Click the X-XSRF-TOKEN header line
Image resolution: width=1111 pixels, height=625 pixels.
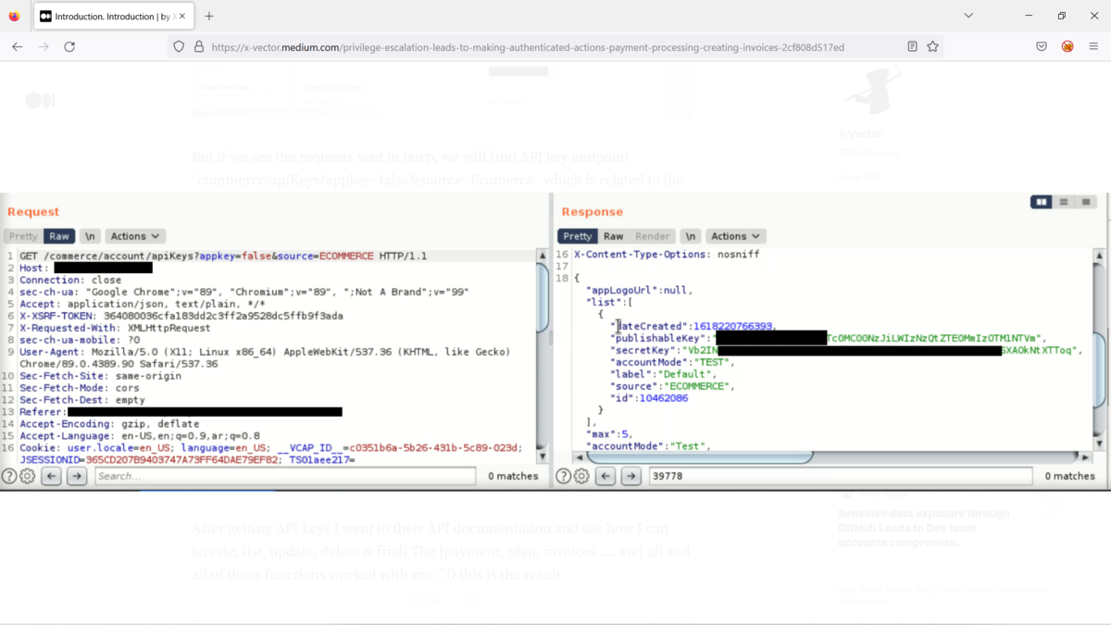click(181, 316)
